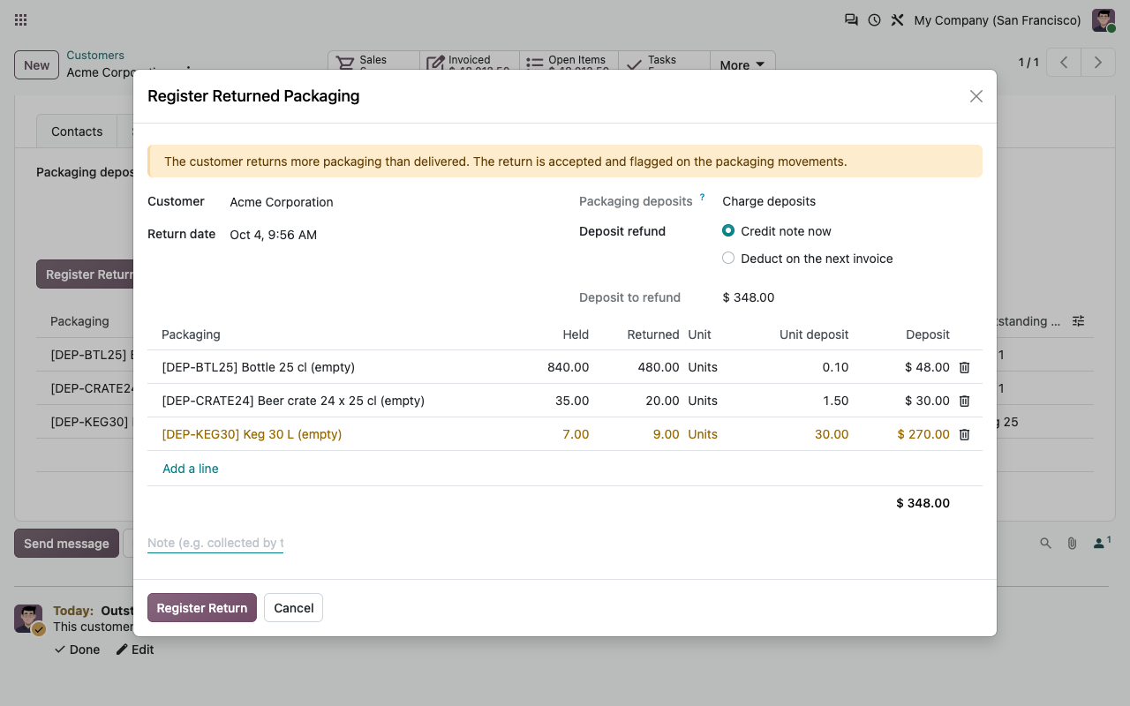Select Deduct on the next invoice

pyautogui.click(x=728, y=259)
